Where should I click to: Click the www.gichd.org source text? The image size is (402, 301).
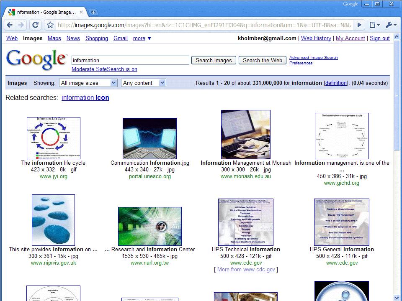point(342,183)
